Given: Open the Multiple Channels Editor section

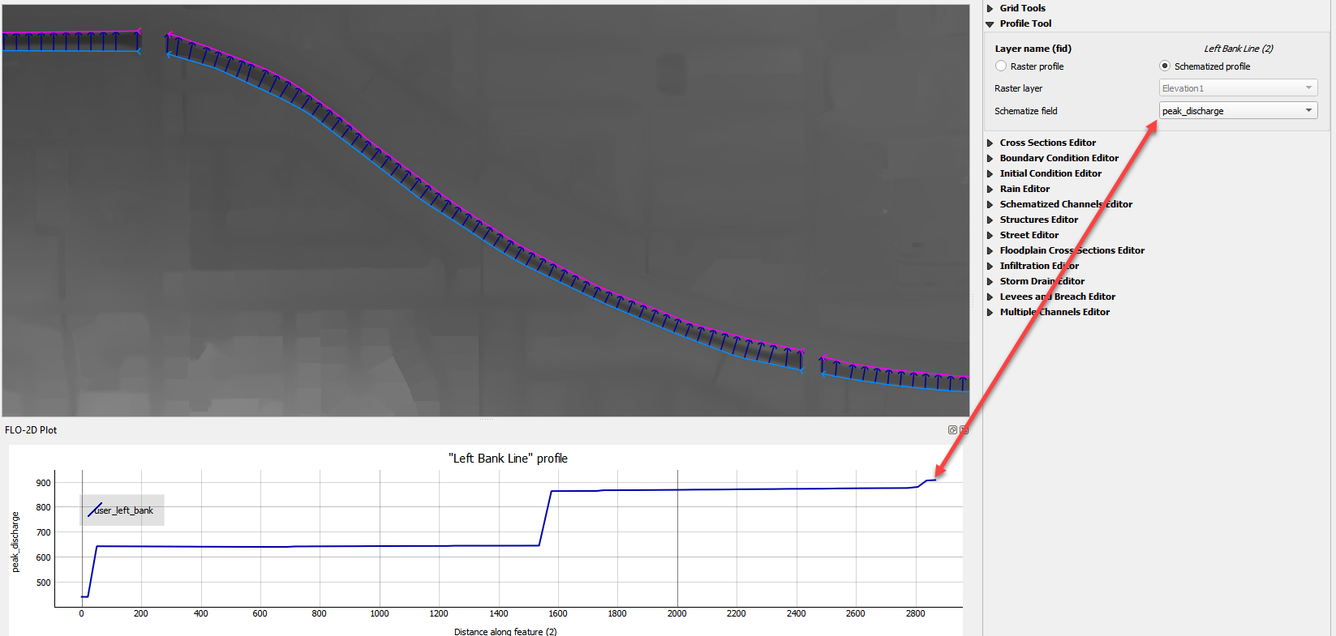Looking at the screenshot, I should click(990, 312).
